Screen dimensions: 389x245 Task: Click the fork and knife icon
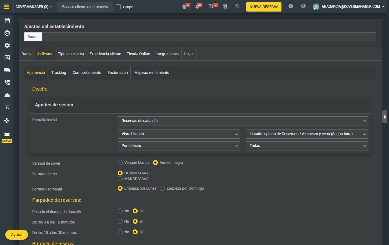click(225, 6)
